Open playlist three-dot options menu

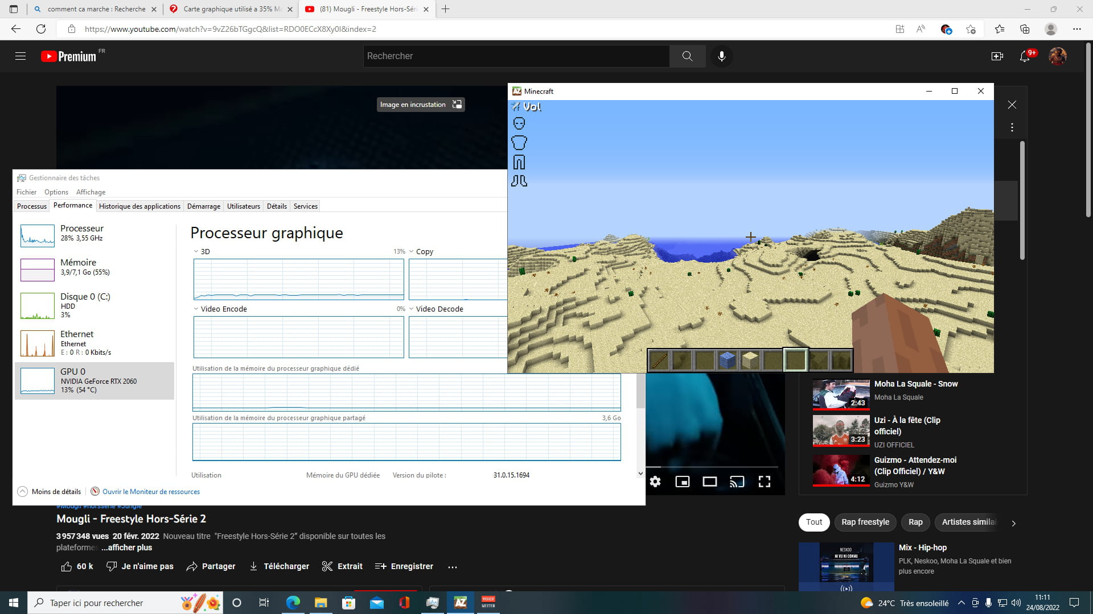[x=1012, y=127]
